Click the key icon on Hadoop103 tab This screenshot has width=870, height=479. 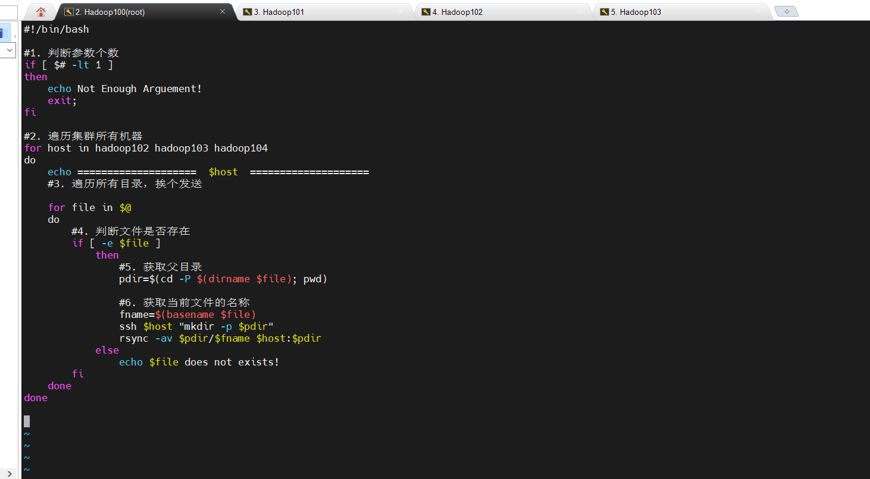pos(605,12)
